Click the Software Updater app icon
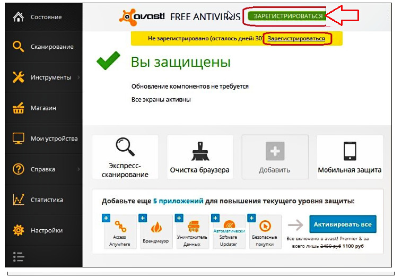Viewport: 402px width, 277px height. [x=230, y=224]
